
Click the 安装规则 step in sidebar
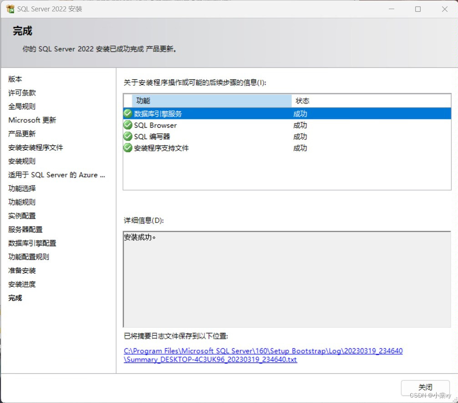tap(22, 161)
